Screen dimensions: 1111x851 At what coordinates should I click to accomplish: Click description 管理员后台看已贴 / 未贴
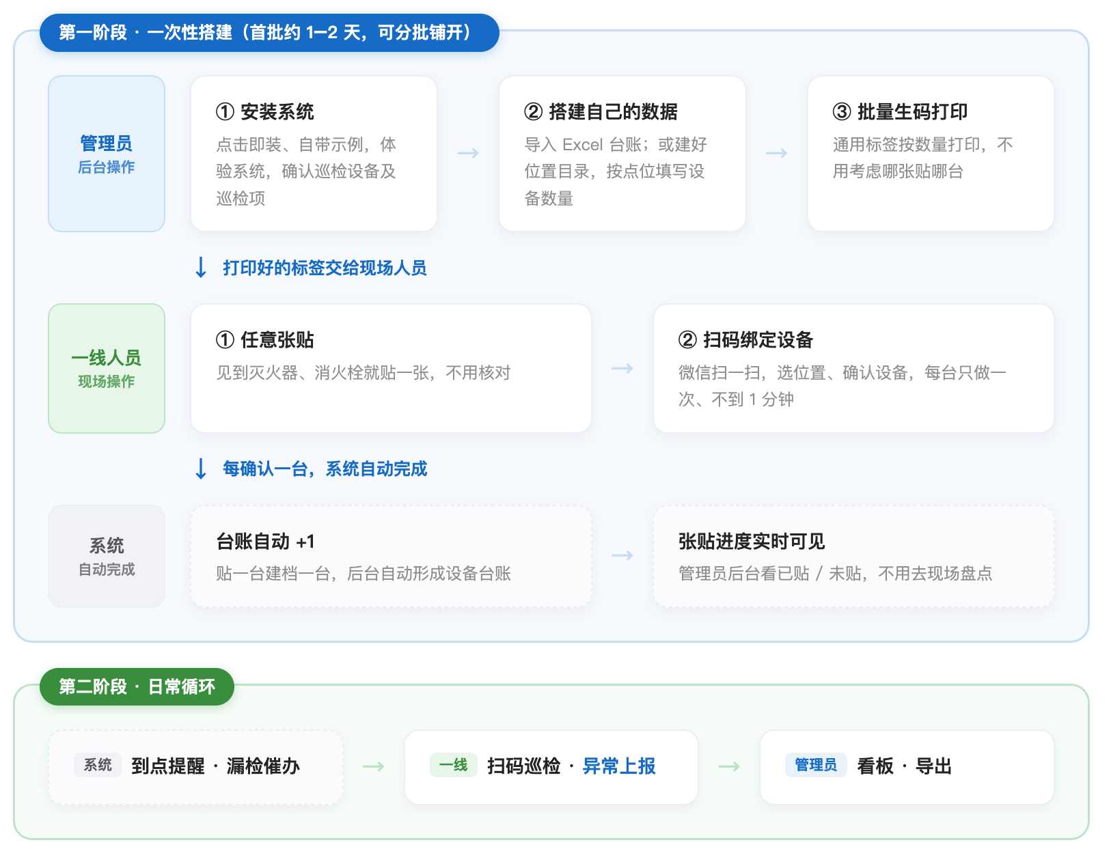[835, 573]
